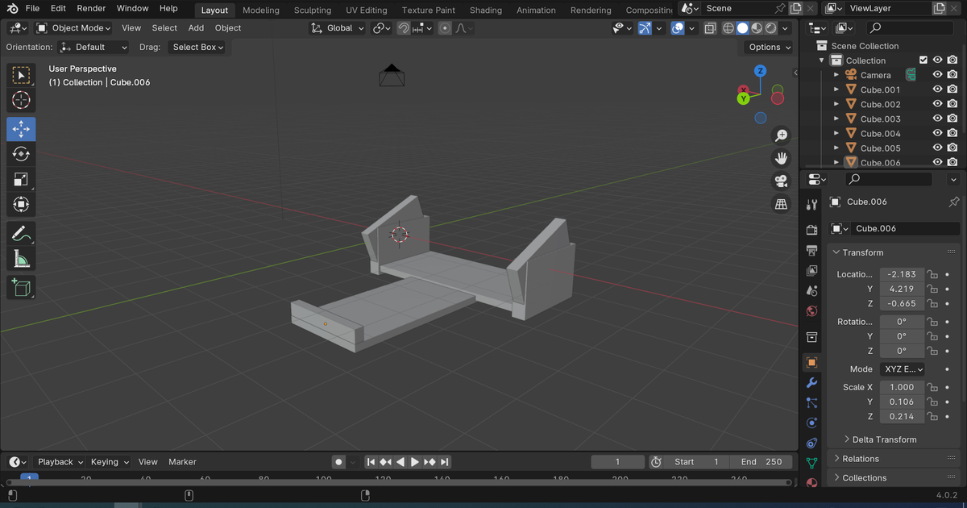The width and height of the screenshot is (967, 508).
Task: Switch to the Shading workspace tab
Action: click(x=485, y=10)
